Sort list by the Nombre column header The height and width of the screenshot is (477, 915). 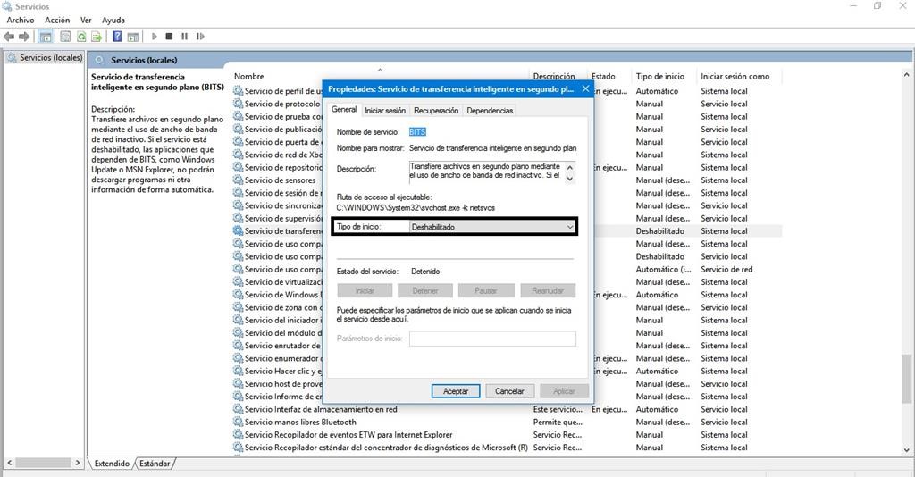(249, 77)
